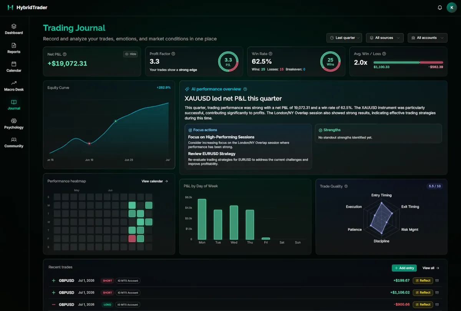Click the plus icon on the +$199.67 trade row

tap(53, 281)
